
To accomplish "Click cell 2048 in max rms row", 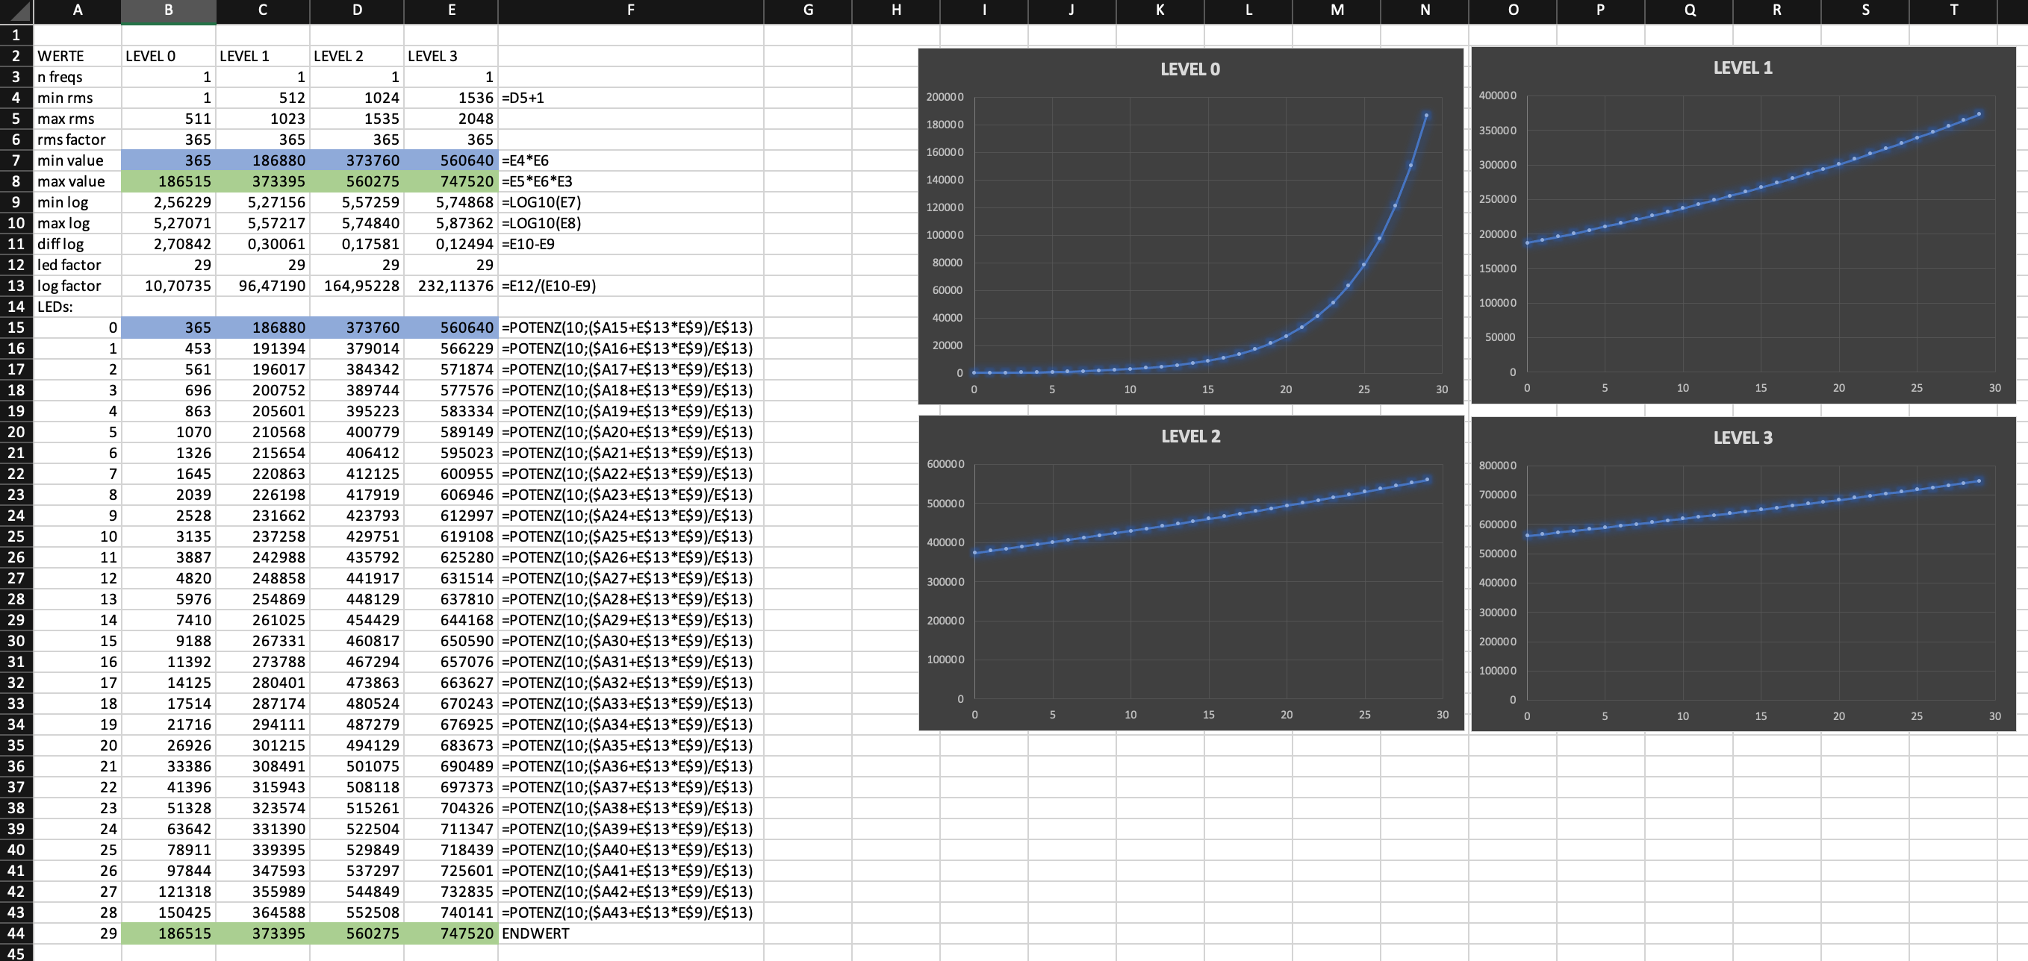I will pos(451,119).
